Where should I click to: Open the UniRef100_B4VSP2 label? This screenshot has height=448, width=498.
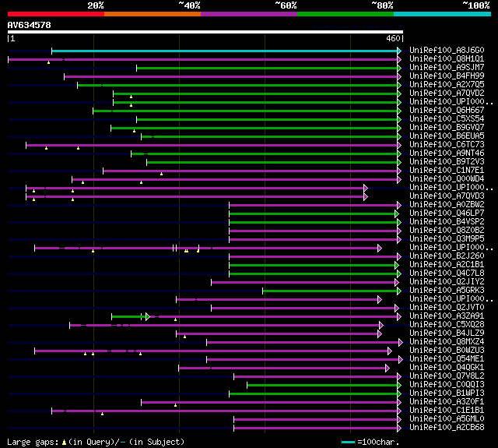point(447,222)
